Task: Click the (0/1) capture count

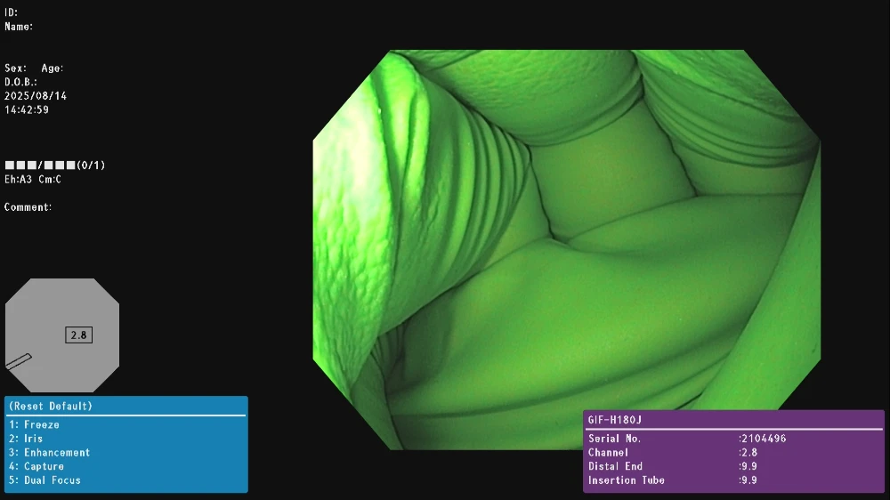Action: coord(91,165)
